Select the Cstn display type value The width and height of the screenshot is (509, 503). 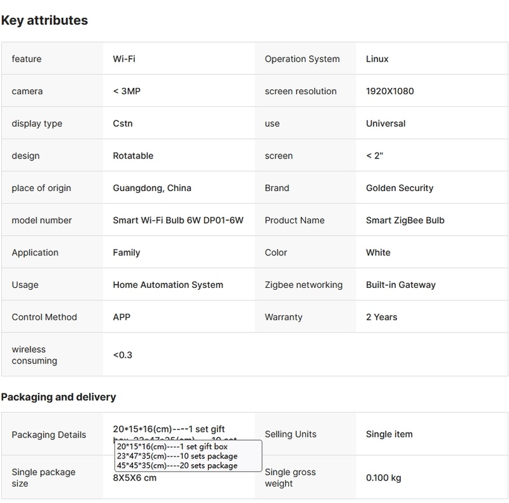[123, 124]
